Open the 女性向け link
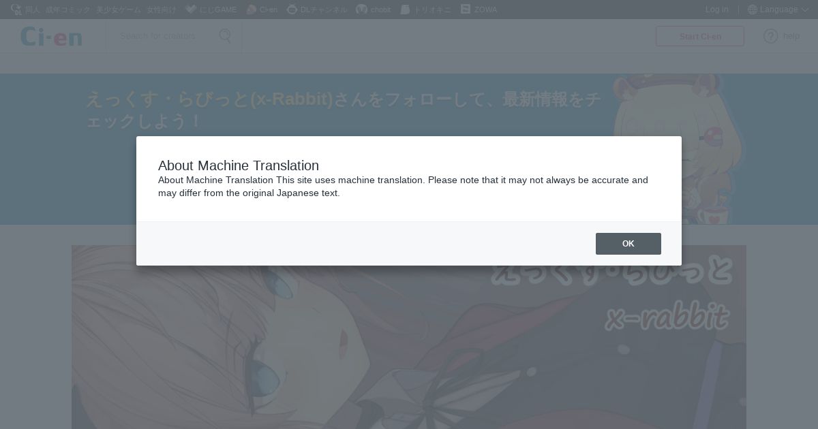Screen dimensions: 818x429 pyautogui.click(x=162, y=10)
